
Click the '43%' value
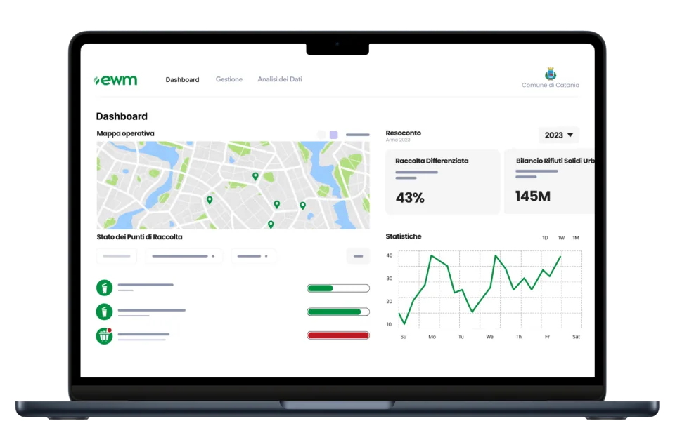410,198
